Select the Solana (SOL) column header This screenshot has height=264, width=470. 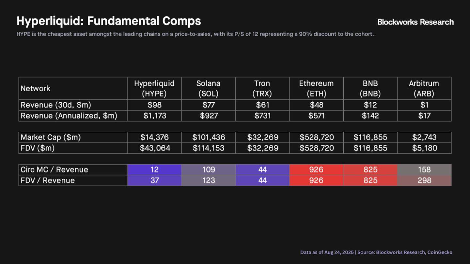pos(208,88)
